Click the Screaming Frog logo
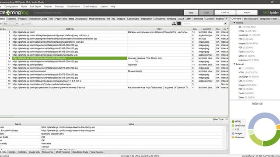The image size is (280, 157). coord(14,13)
